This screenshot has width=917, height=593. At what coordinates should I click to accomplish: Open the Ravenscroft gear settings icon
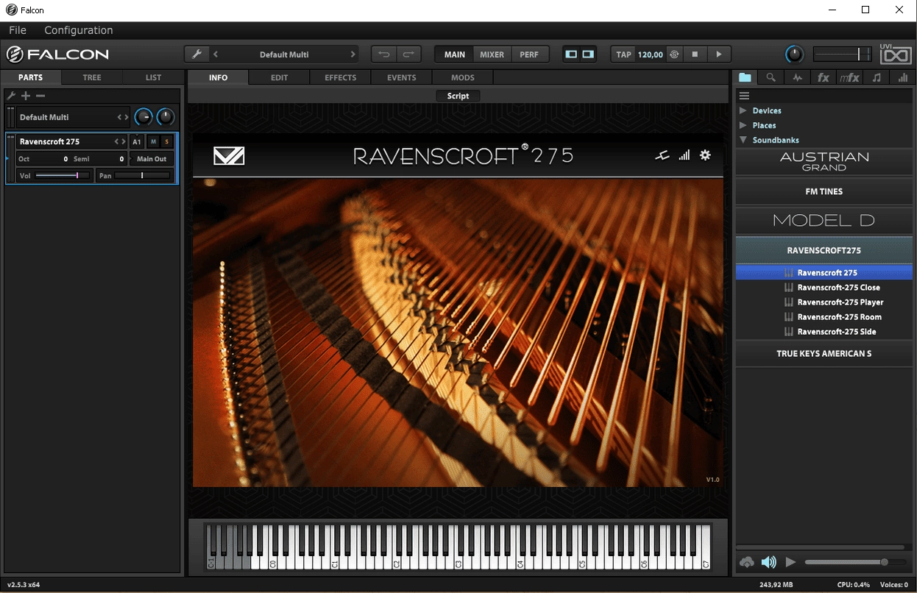point(705,155)
